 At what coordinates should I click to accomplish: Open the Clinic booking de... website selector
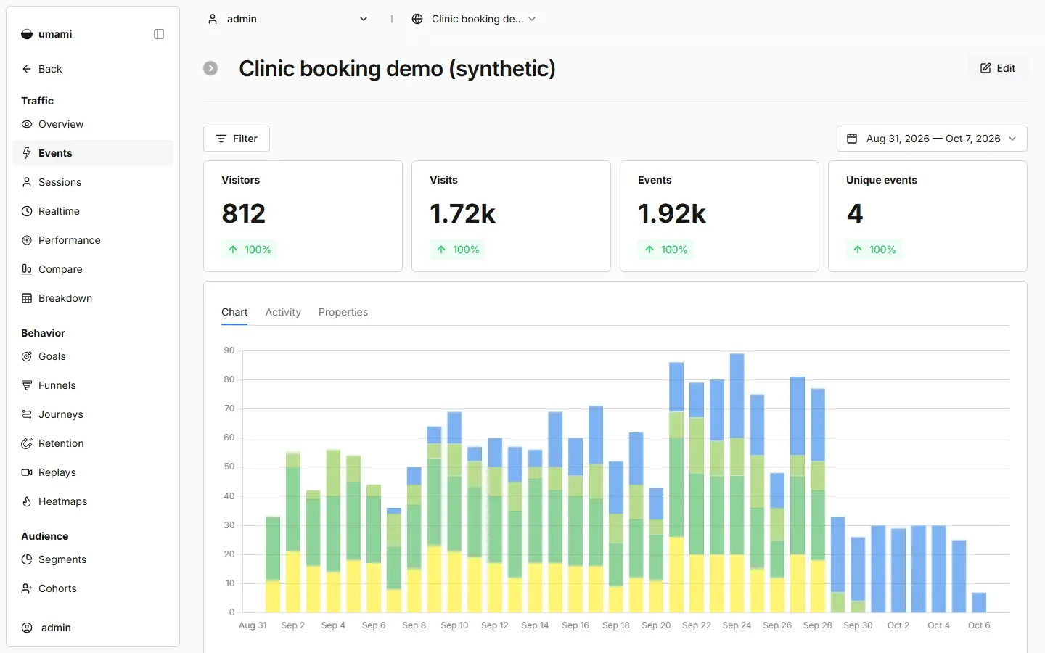click(474, 19)
